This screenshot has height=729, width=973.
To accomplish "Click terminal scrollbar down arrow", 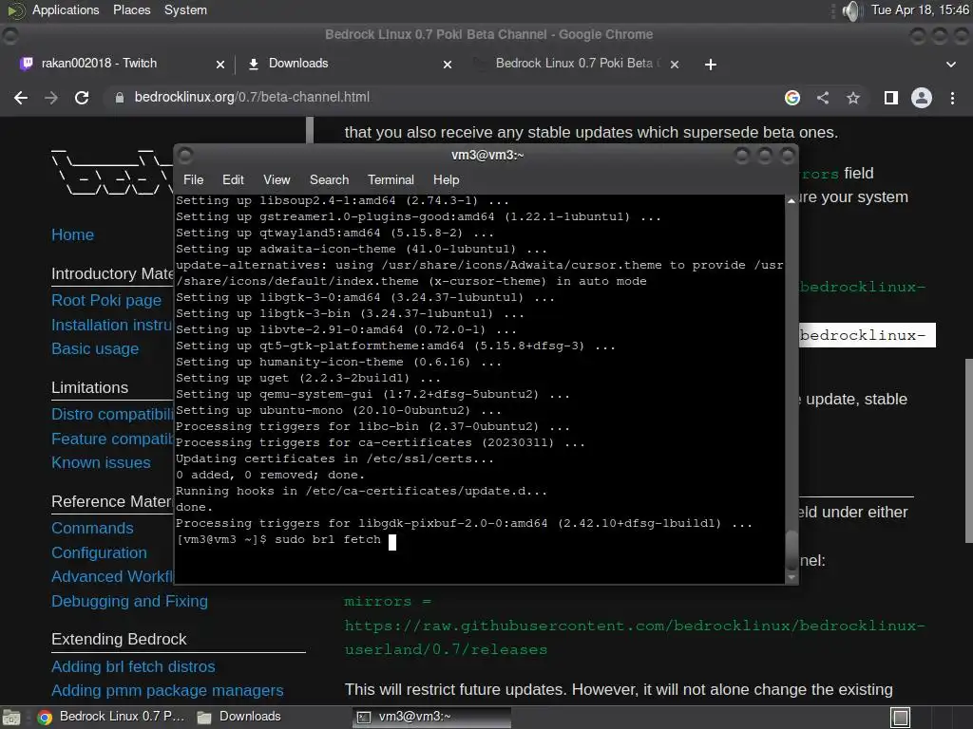I will coord(792,577).
